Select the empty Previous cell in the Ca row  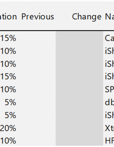[36, 38]
